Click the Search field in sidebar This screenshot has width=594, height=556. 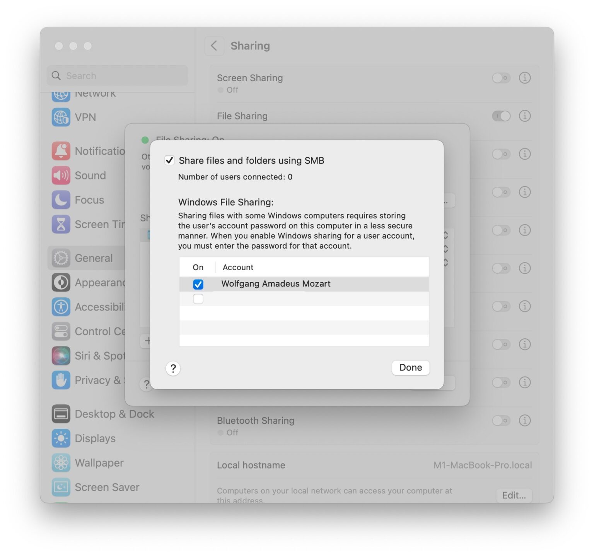pyautogui.click(x=118, y=75)
